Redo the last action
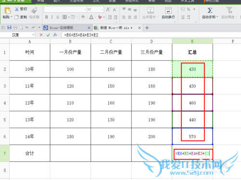 33,28
